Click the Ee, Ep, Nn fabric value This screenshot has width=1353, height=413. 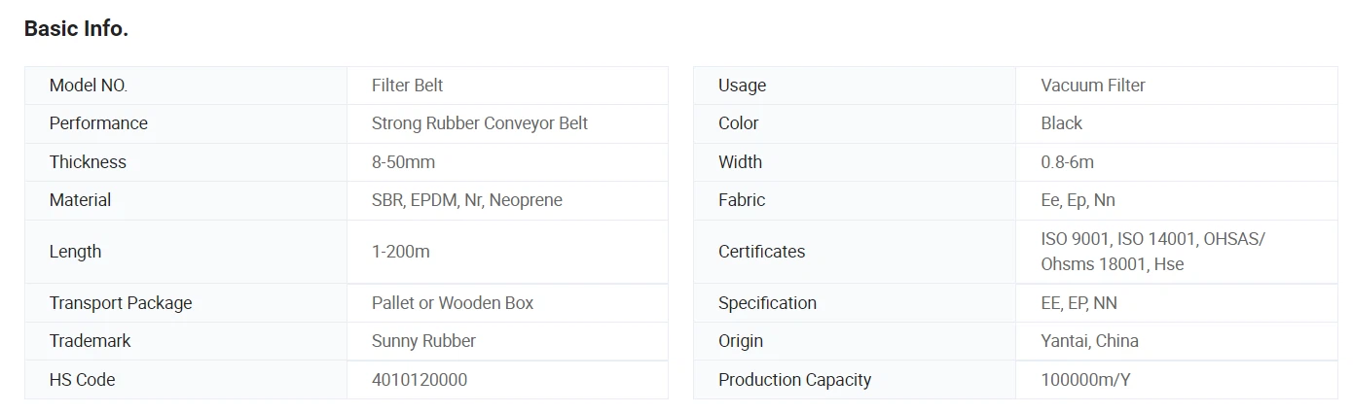pyautogui.click(x=1078, y=200)
